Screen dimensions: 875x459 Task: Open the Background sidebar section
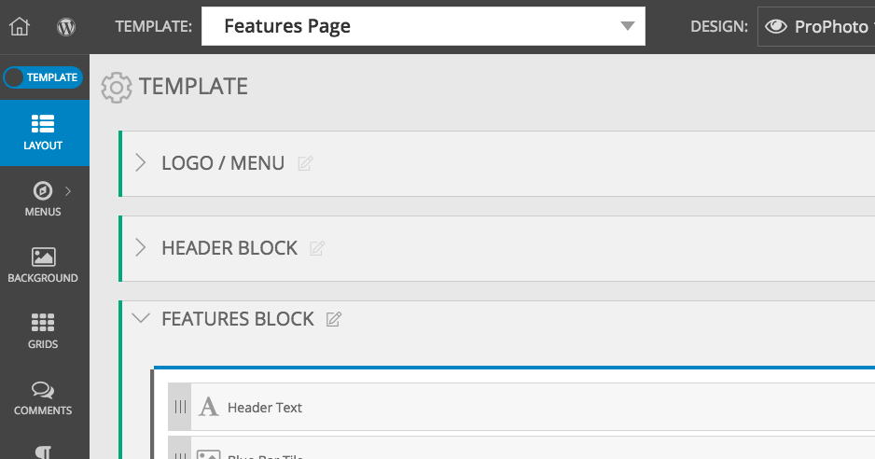point(43,265)
